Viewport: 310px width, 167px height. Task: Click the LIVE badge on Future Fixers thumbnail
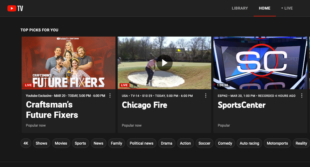pyautogui.click(x=28, y=85)
